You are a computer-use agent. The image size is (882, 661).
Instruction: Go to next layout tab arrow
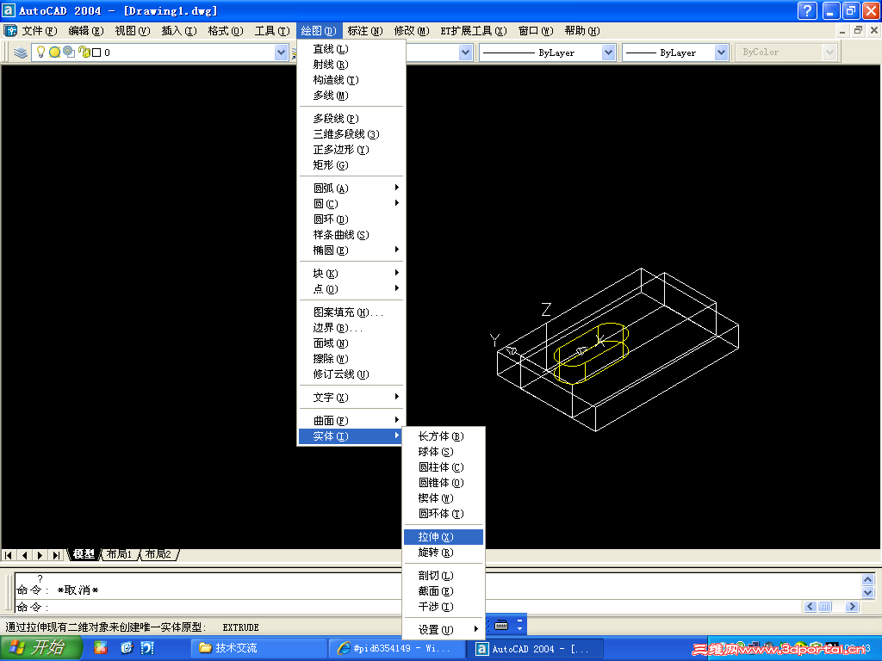click(40, 555)
